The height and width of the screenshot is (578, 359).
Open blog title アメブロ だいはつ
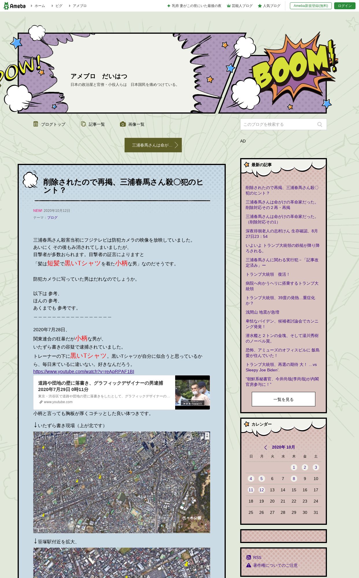(99, 76)
